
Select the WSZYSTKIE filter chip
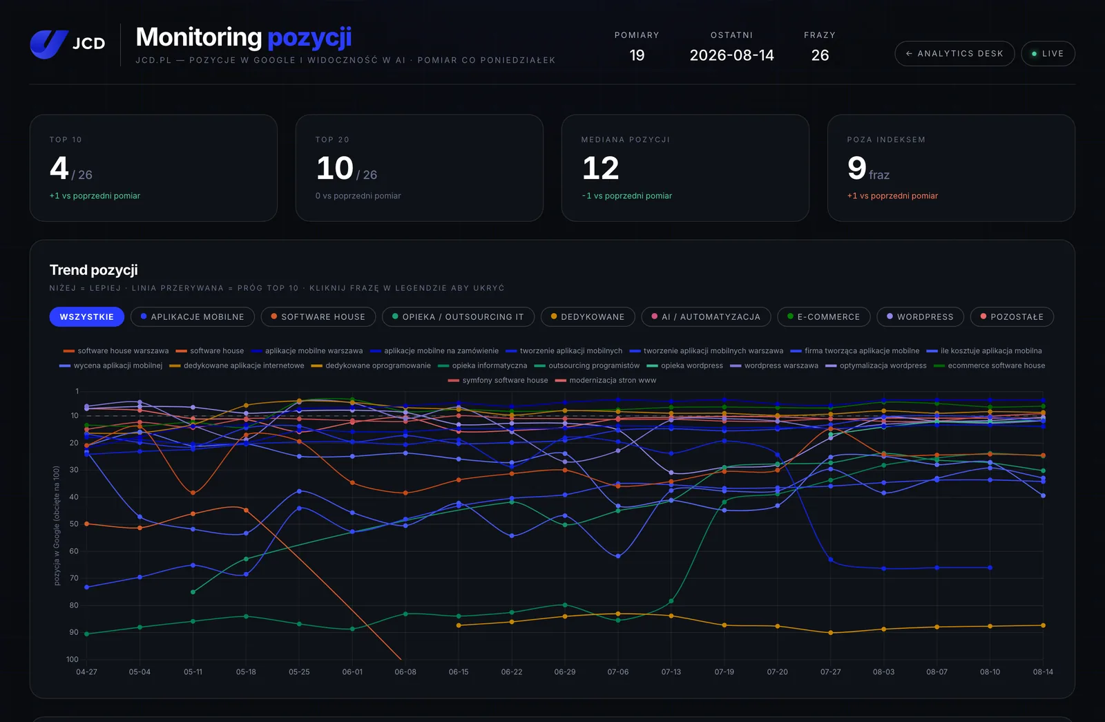(87, 317)
